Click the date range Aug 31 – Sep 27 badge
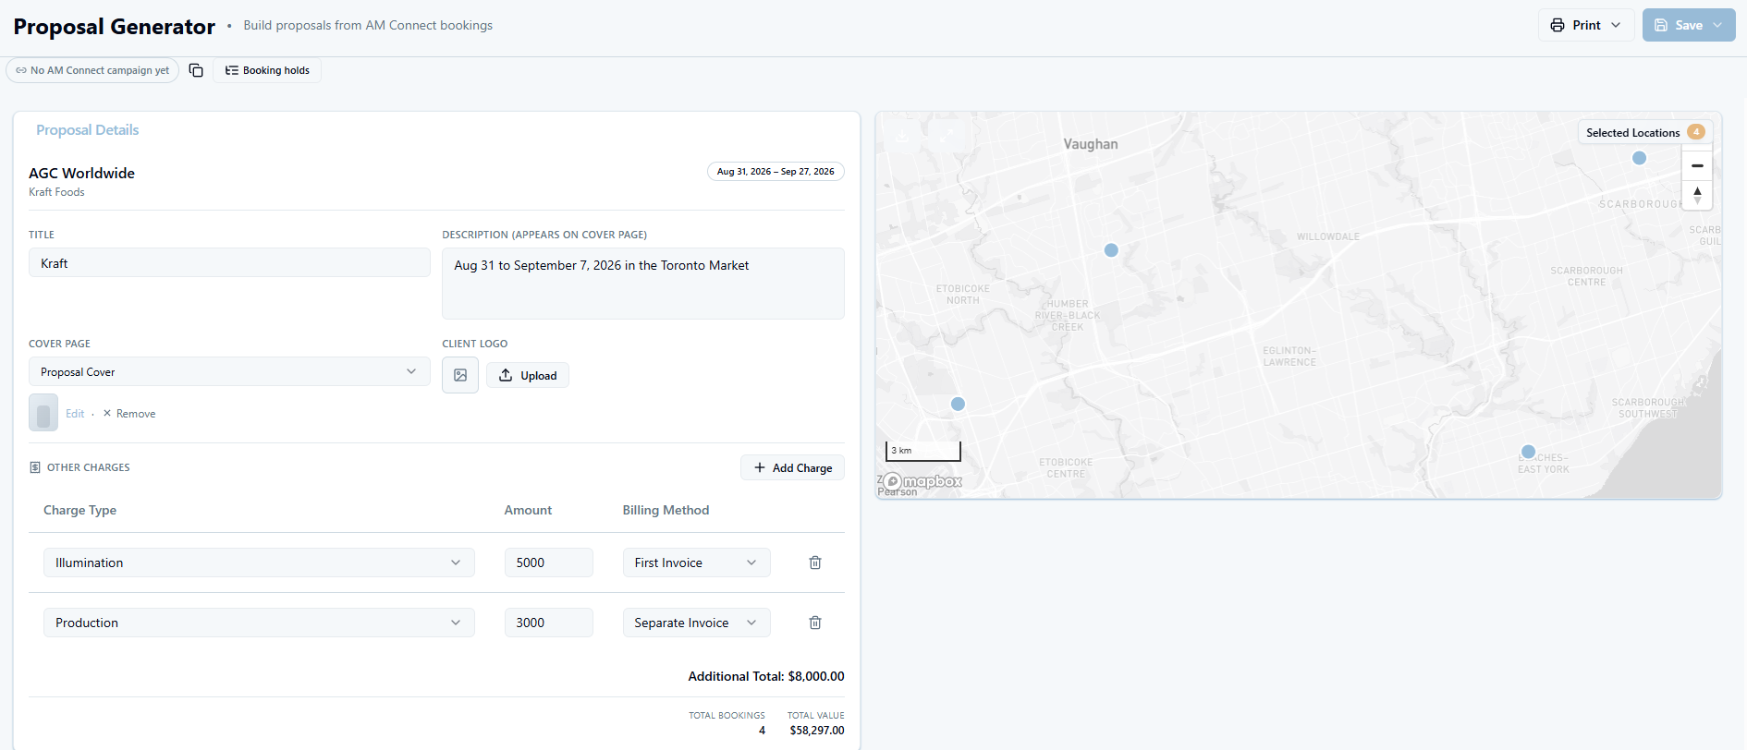Screen dimensions: 1747x750 776,171
